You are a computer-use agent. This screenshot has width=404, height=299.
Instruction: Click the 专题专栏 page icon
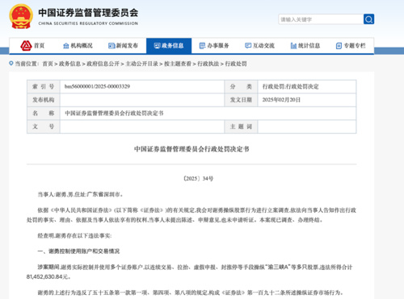point(339,46)
